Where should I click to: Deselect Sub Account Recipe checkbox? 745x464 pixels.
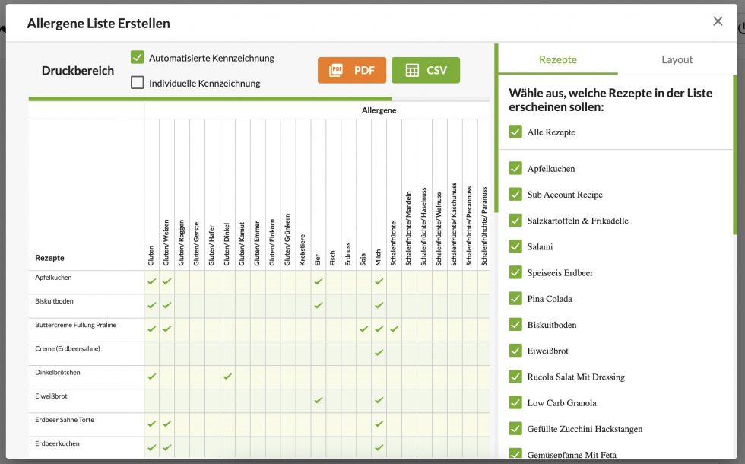(x=515, y=195)
